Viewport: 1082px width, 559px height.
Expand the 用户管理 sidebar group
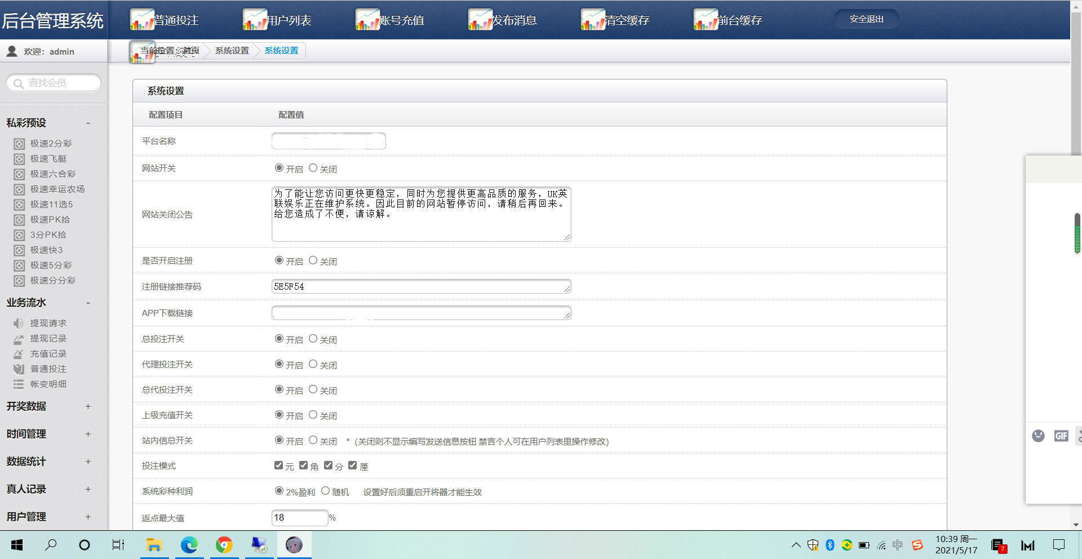(x=88, y=517)
